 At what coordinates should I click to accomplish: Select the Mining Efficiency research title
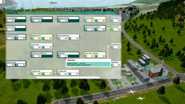click(64, 36)
